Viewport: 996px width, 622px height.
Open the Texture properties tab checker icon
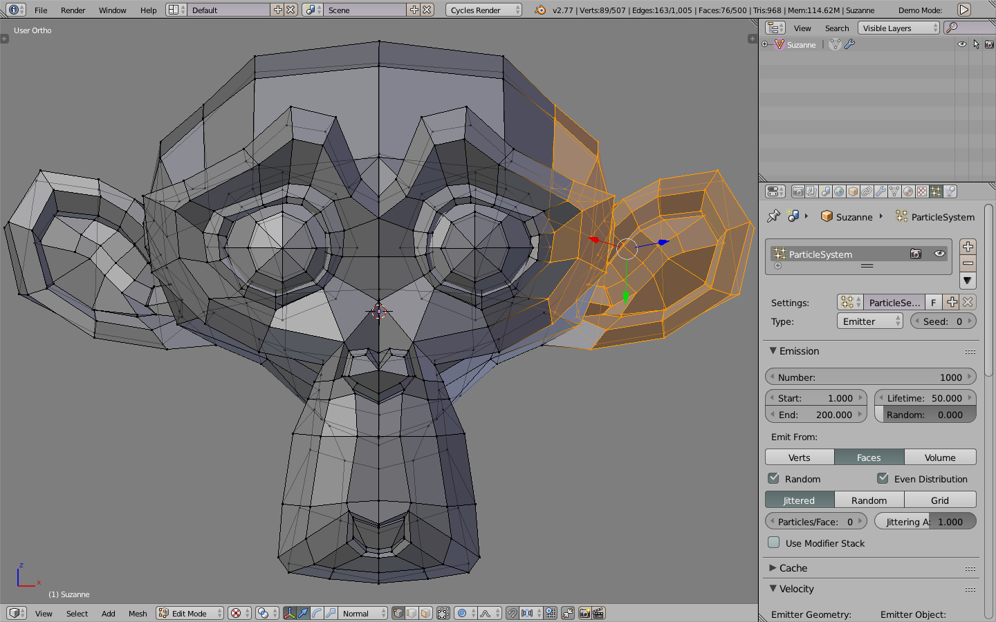tap(922, 191)
